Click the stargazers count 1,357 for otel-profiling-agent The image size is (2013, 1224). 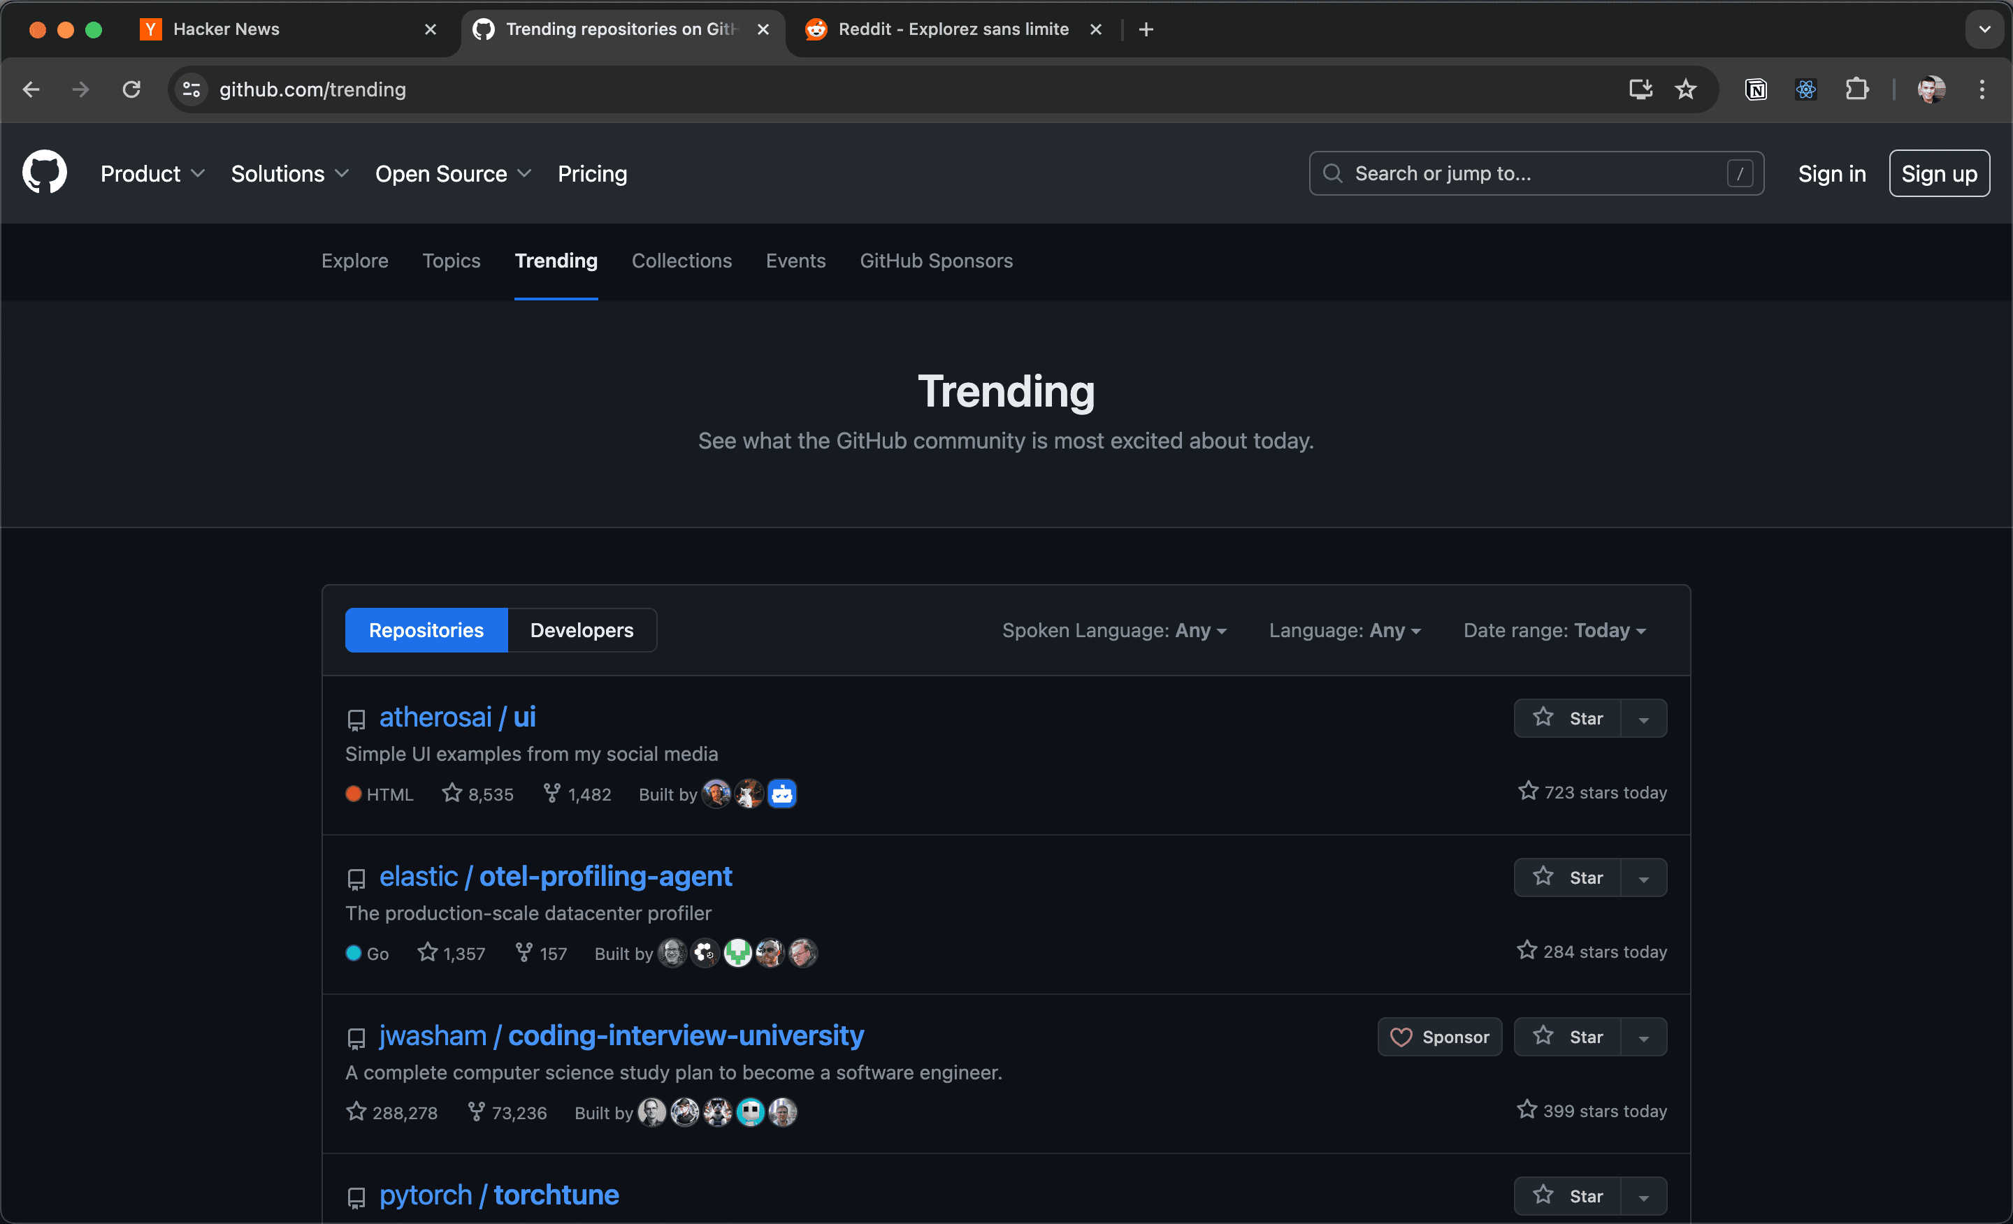pos(452,953)
